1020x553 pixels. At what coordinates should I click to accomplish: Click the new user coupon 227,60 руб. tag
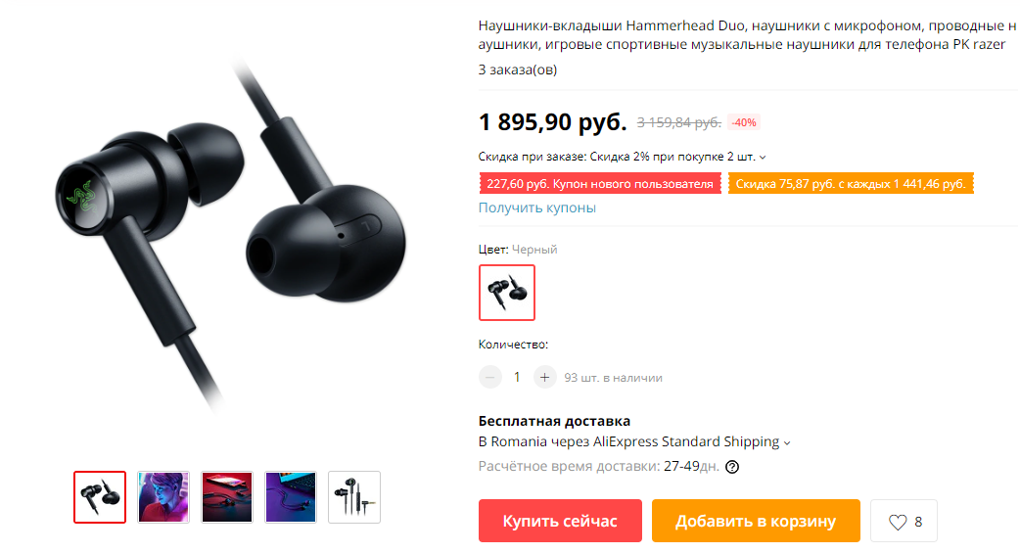tap(600, 184)
